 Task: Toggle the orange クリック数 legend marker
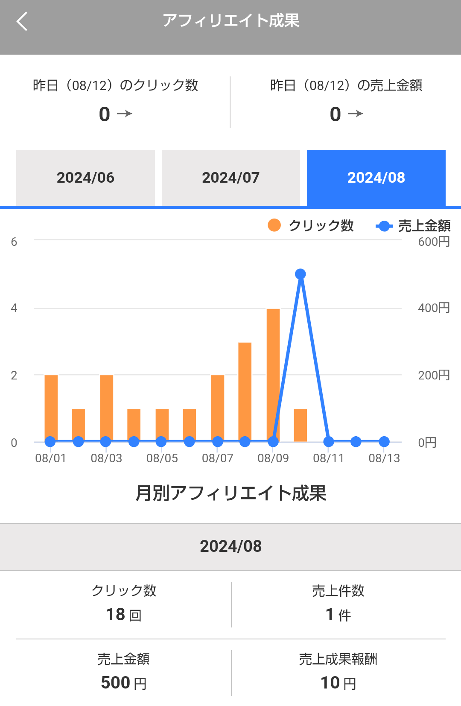[274, 225]
